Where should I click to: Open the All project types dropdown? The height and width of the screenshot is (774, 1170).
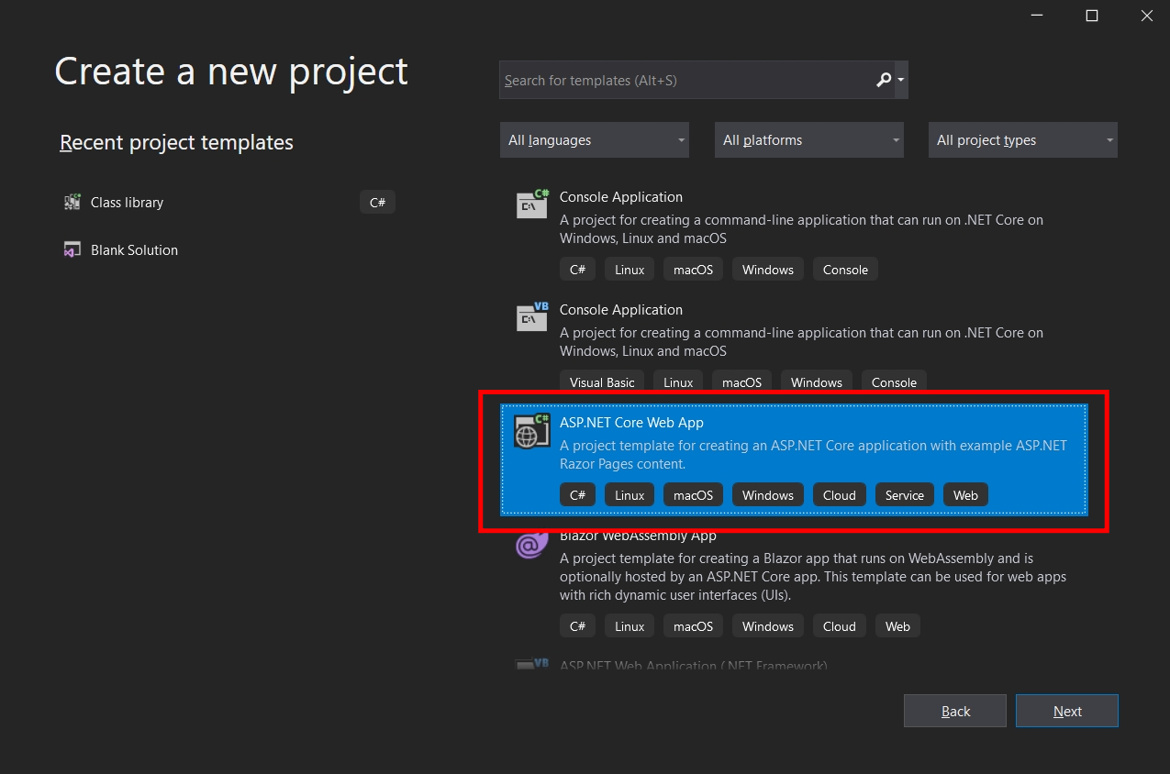1023,140
